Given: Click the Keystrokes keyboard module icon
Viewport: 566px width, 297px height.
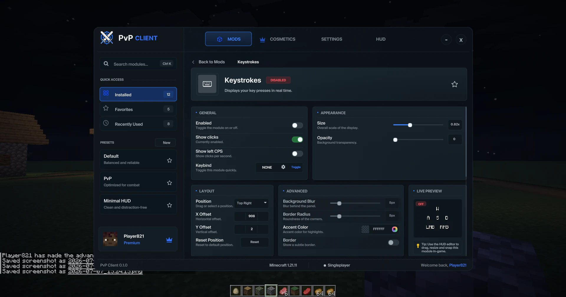Looking at the screenshot, I should [x=207, y=84].
